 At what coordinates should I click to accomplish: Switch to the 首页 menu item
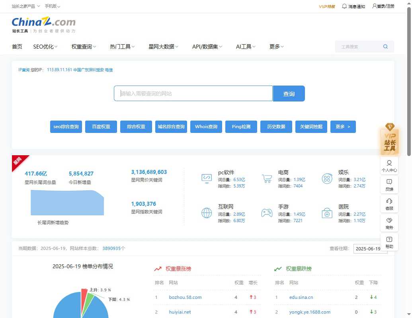point(17,47)
